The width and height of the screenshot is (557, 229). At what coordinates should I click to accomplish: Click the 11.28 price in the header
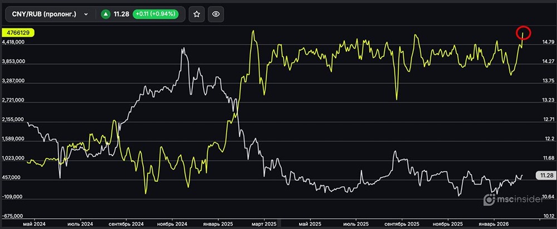120,14
